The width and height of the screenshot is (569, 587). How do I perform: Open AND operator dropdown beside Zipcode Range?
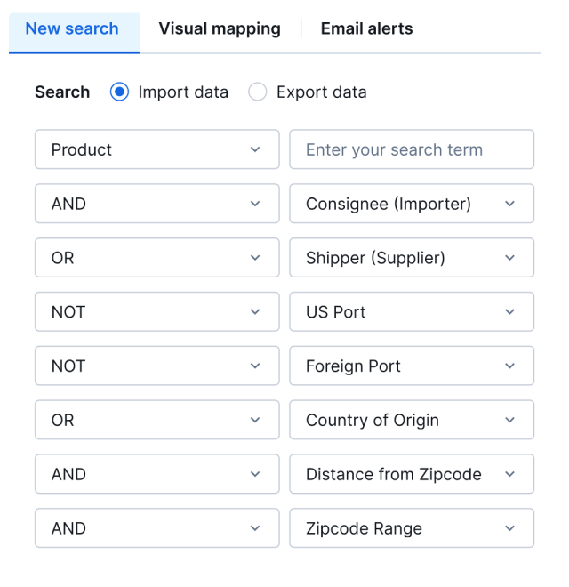[x=156, y=528]
